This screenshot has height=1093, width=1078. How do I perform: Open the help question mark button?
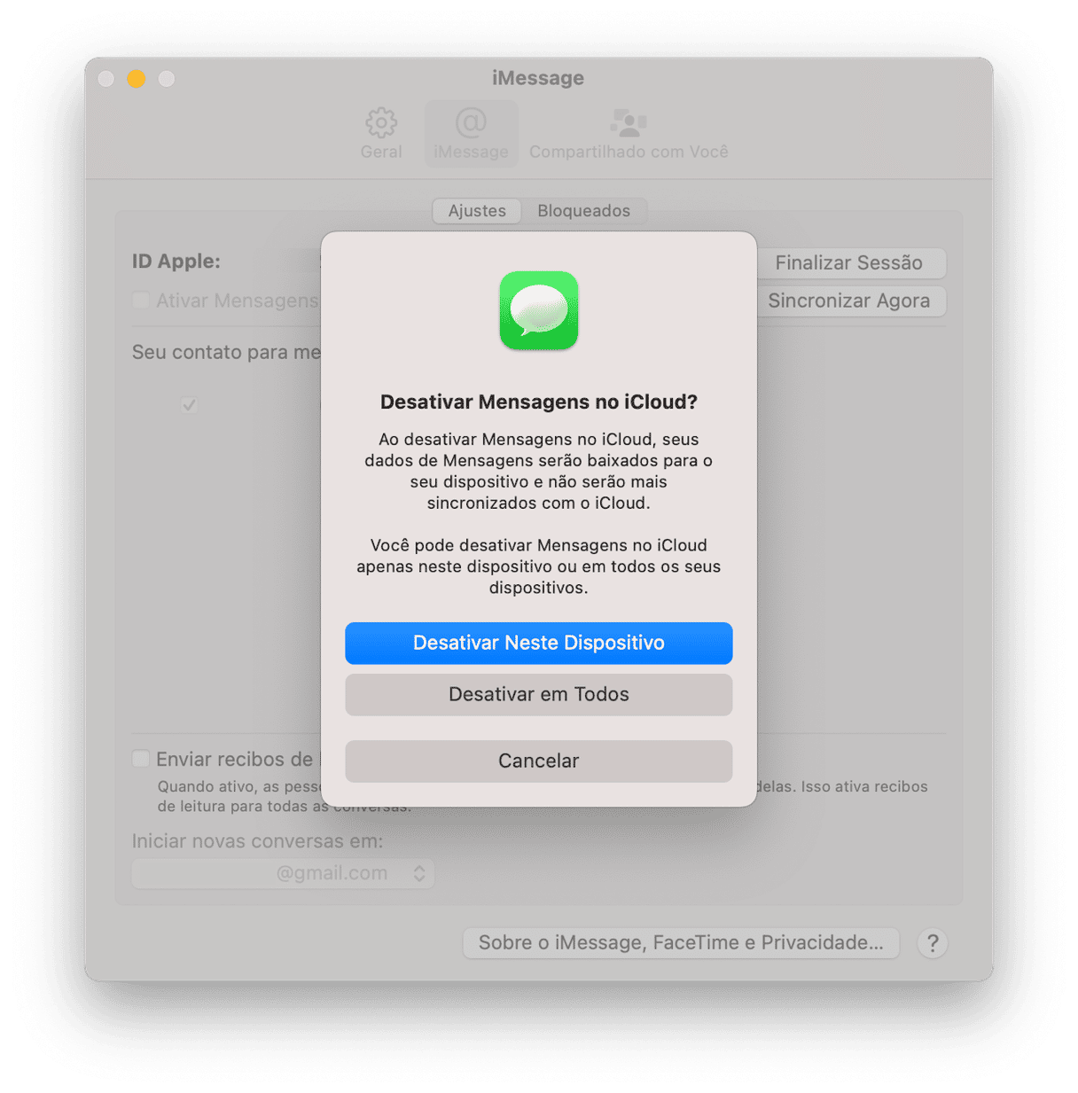[933, 943]
